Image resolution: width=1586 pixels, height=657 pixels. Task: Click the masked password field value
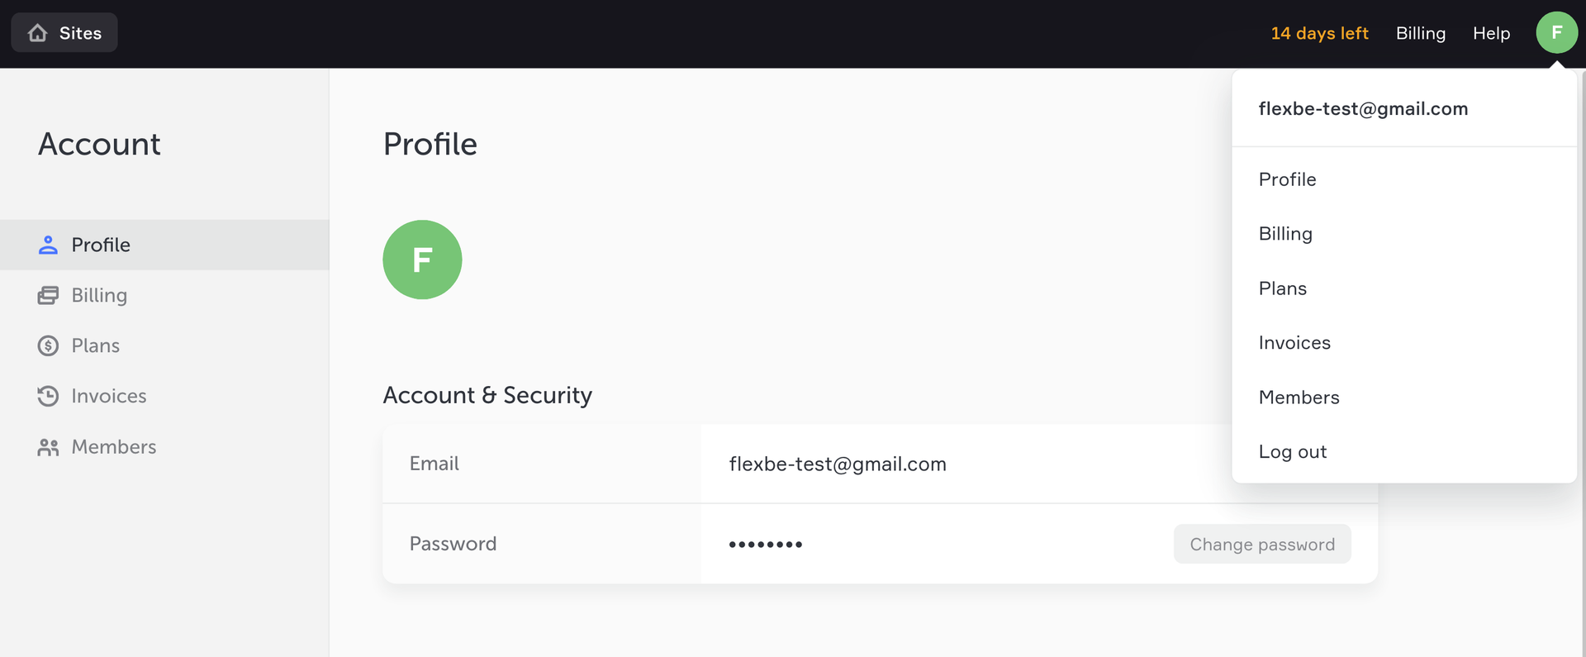(766, 545)
